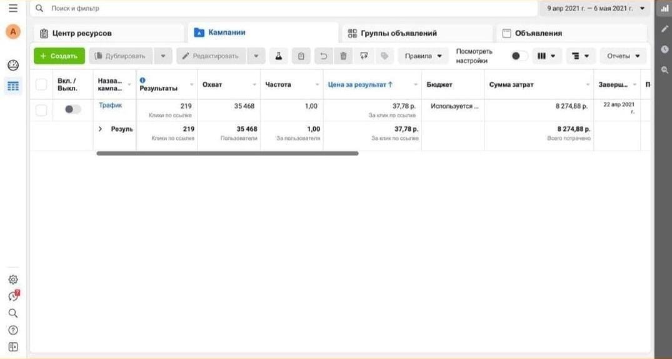Image resolution: width=672 pixels, height=359 pixels.
Task: Open the date range dropdown
Action: tap(596, 9)
